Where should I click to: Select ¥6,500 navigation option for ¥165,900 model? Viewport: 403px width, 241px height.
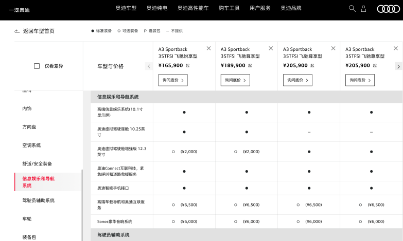tap(173, 205)
